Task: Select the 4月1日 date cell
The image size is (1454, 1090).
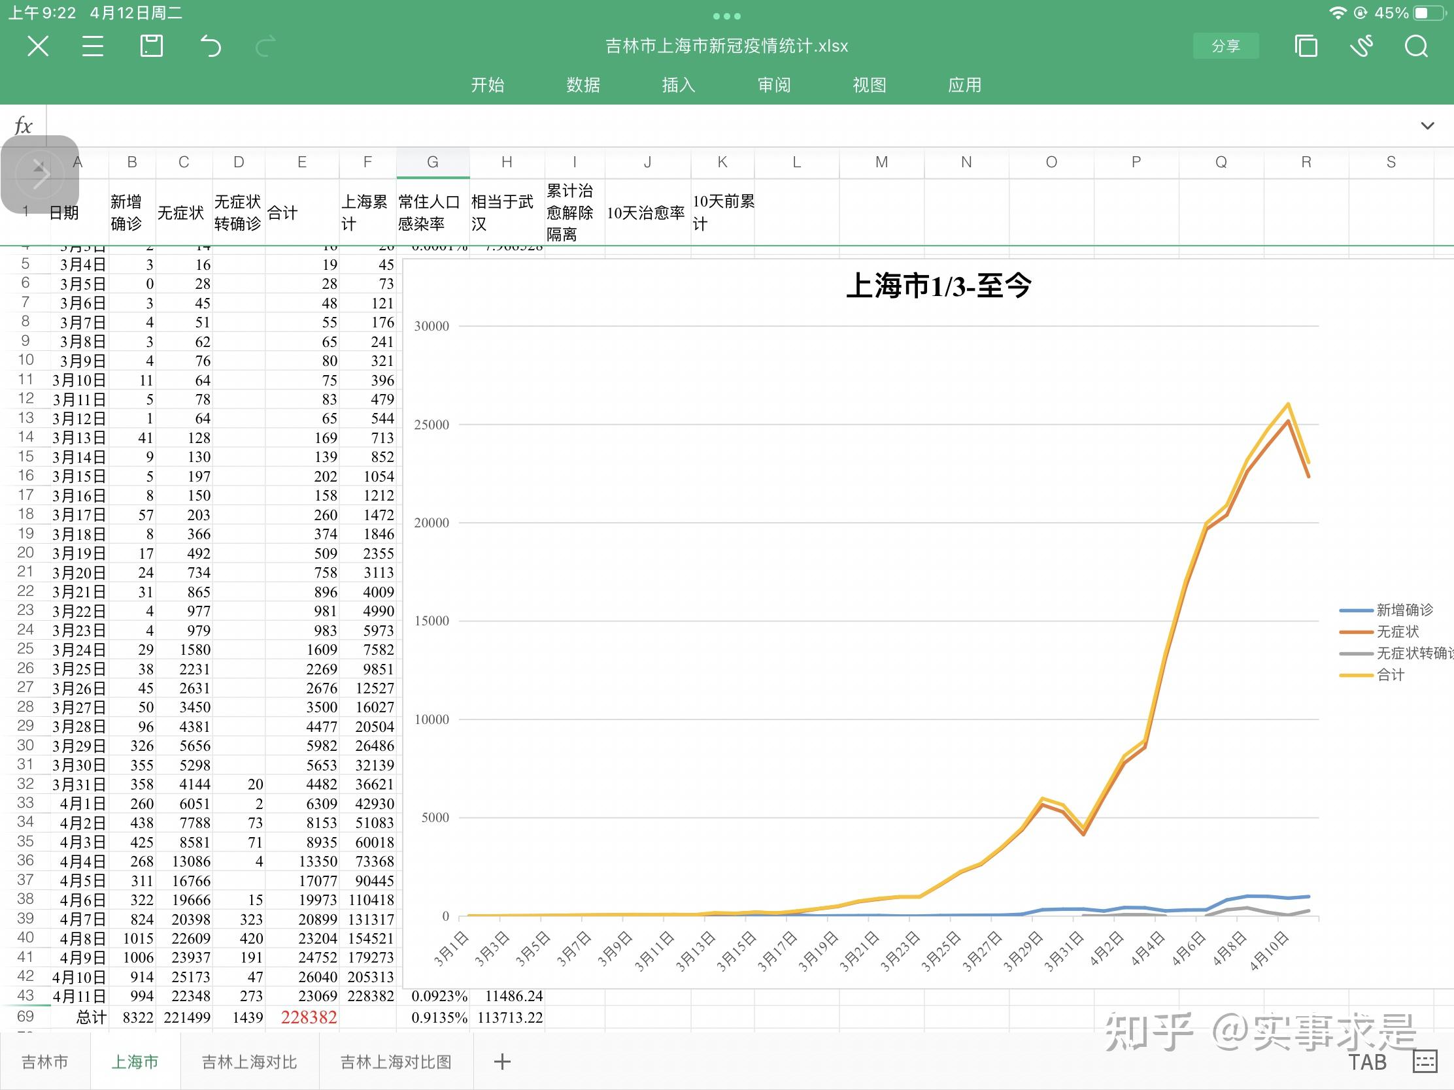Action: pyautogui.click(x=80, y=804)
